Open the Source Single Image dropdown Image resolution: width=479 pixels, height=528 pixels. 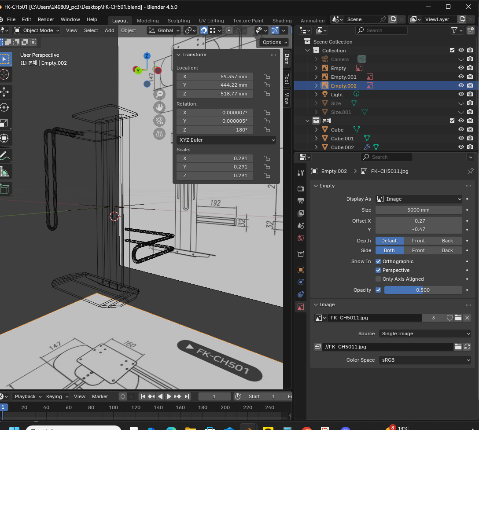click(x=425, y=334)
